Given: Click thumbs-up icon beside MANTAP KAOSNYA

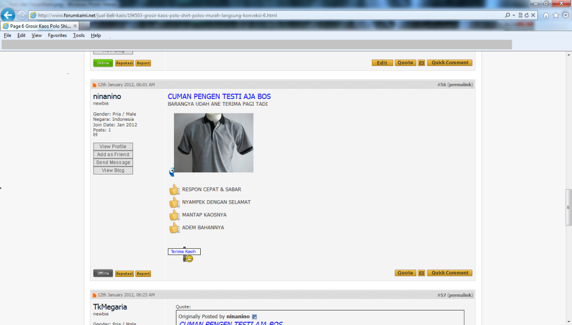Looking at the screenshot, I should point(174,215).
